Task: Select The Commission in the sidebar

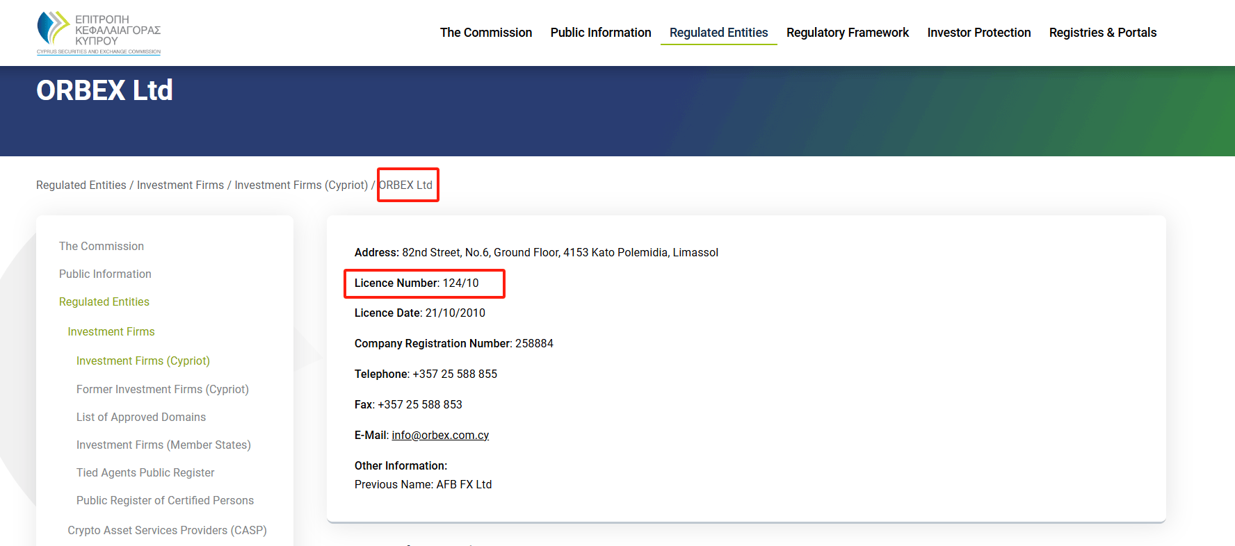Action: 102,246
